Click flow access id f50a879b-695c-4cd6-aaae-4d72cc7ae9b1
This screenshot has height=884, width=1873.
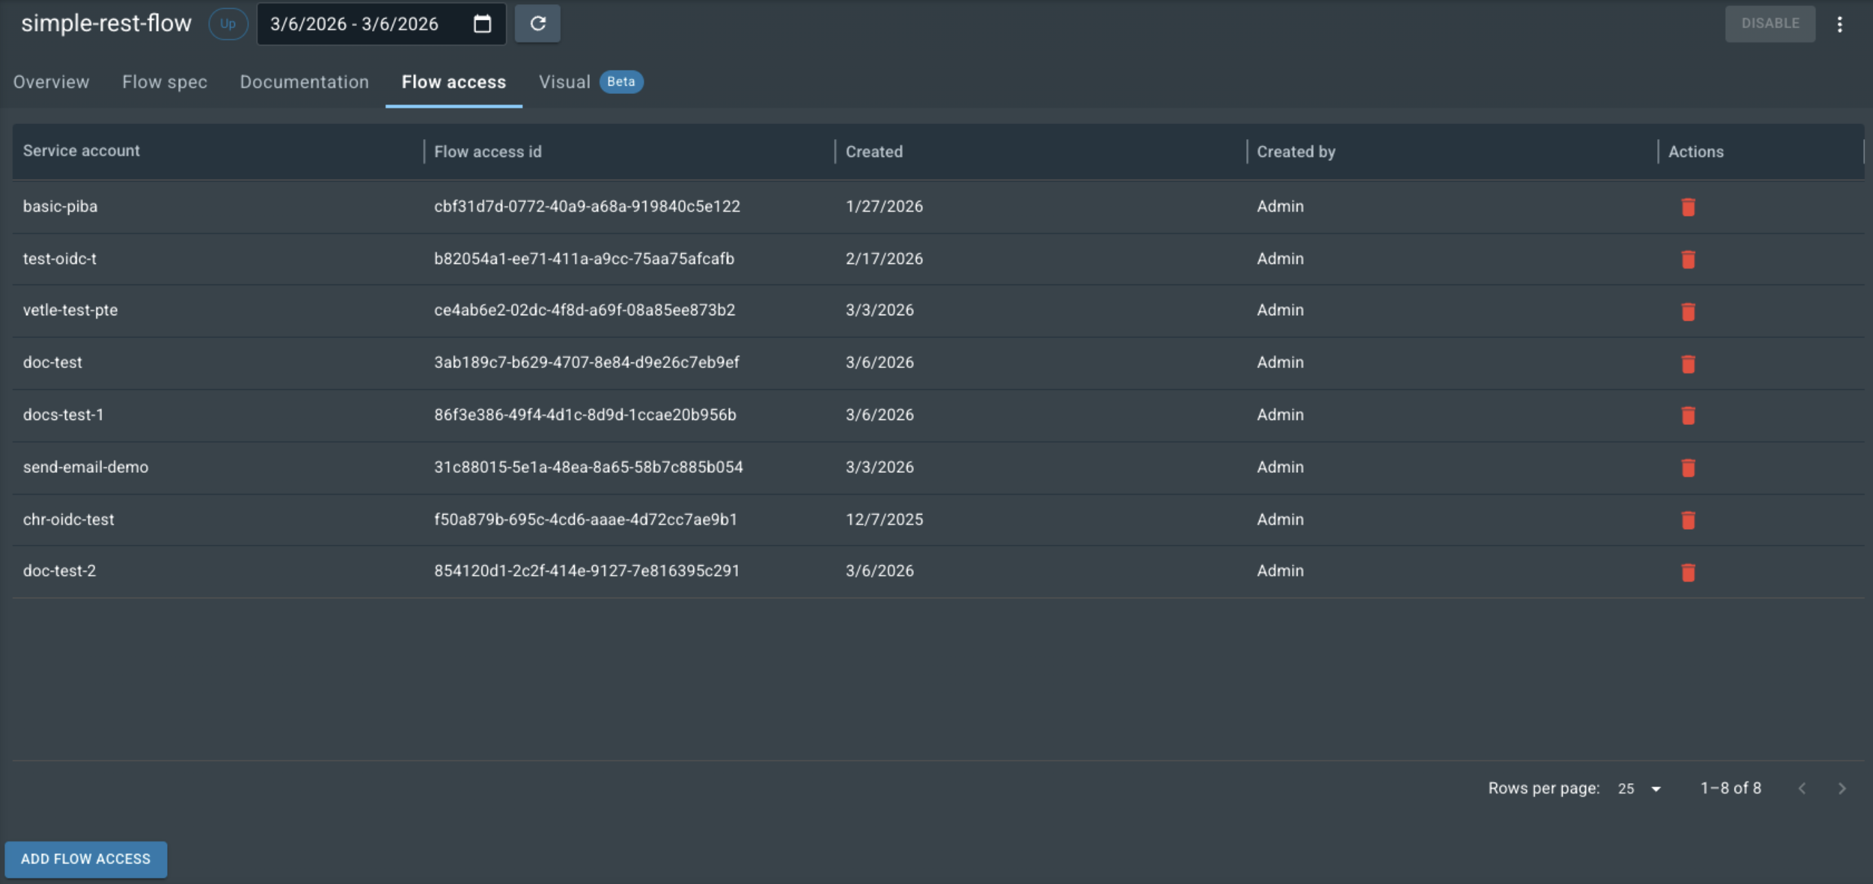pyautogui.click(x=585, y=519)
